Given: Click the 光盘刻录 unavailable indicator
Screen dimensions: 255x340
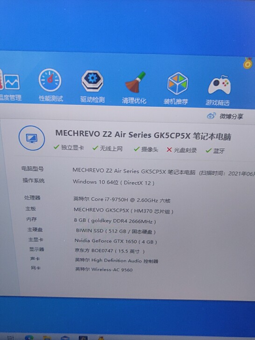Looking at the screenshot, I should point(182,150).
